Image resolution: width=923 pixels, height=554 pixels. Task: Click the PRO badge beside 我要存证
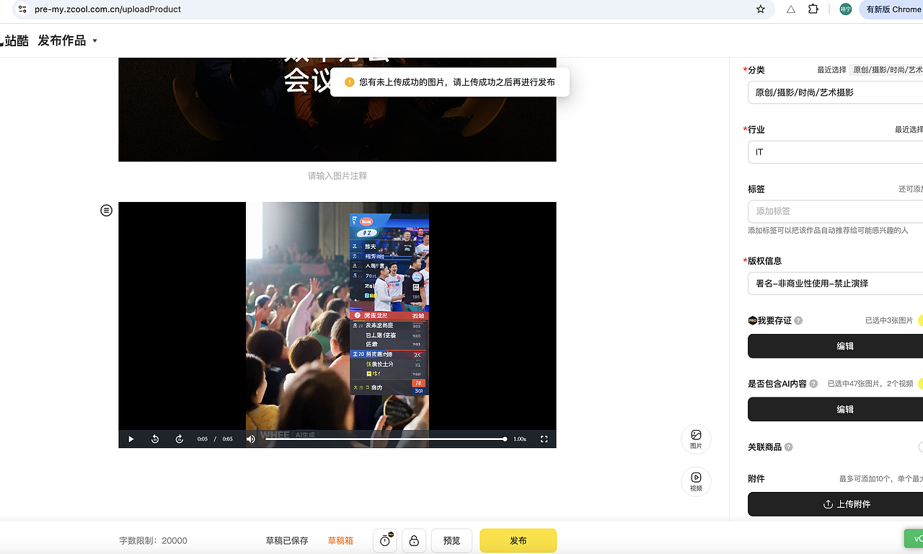coord(752,320)
